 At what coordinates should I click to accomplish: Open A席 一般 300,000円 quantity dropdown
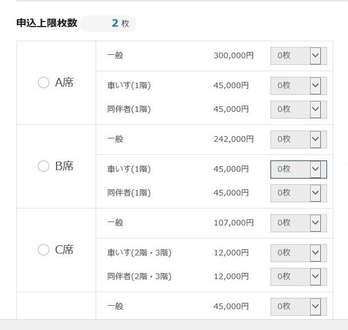tap(299, 56)
